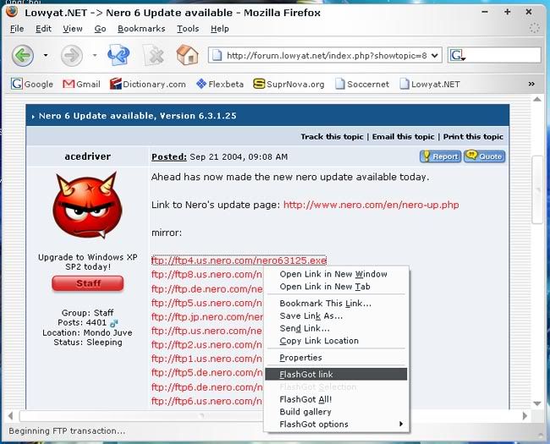Expand the URL address bar dropdown

pyautogui.click(x=435, y=56)
